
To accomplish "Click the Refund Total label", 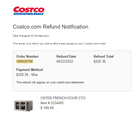I will [x=104, y=56].
